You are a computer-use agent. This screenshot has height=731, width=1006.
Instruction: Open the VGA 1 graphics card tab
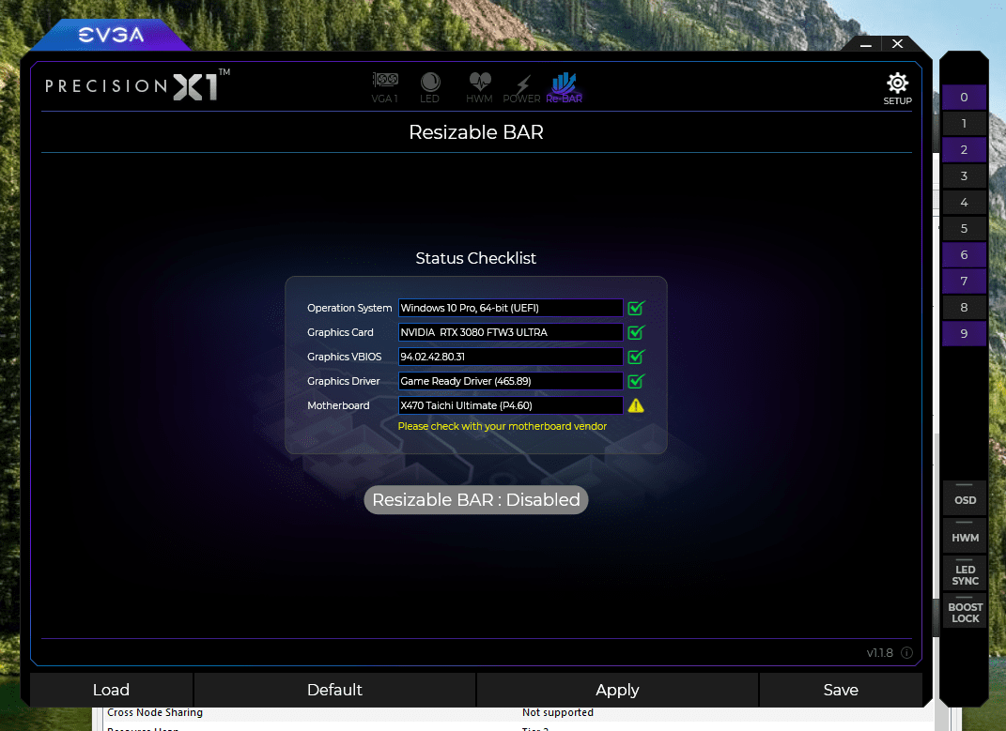pyautogui.click(x=385, y=88)
